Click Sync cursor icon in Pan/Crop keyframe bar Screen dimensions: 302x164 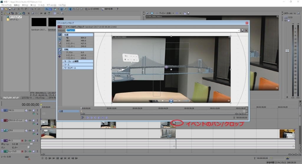83,118
